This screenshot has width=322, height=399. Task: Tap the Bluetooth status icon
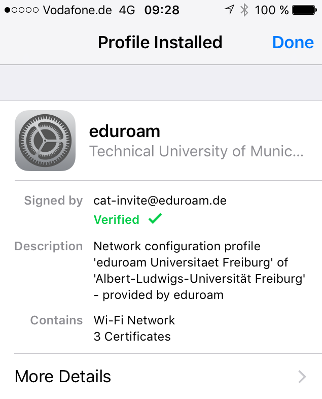pos(244,10)
